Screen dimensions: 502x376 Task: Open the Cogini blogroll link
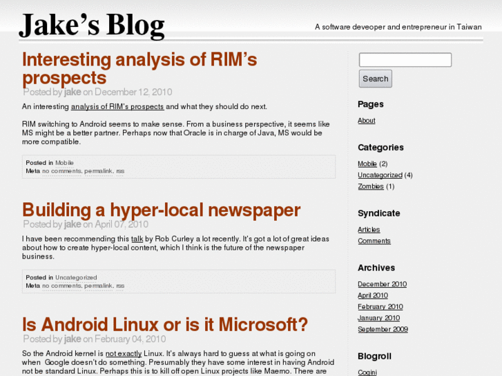(x=367, y=372)
